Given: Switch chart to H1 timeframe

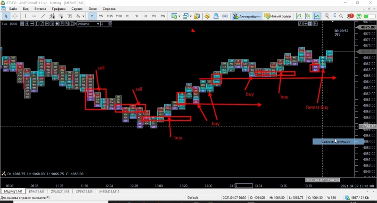Looking at the screenshot, I should 128,16.
